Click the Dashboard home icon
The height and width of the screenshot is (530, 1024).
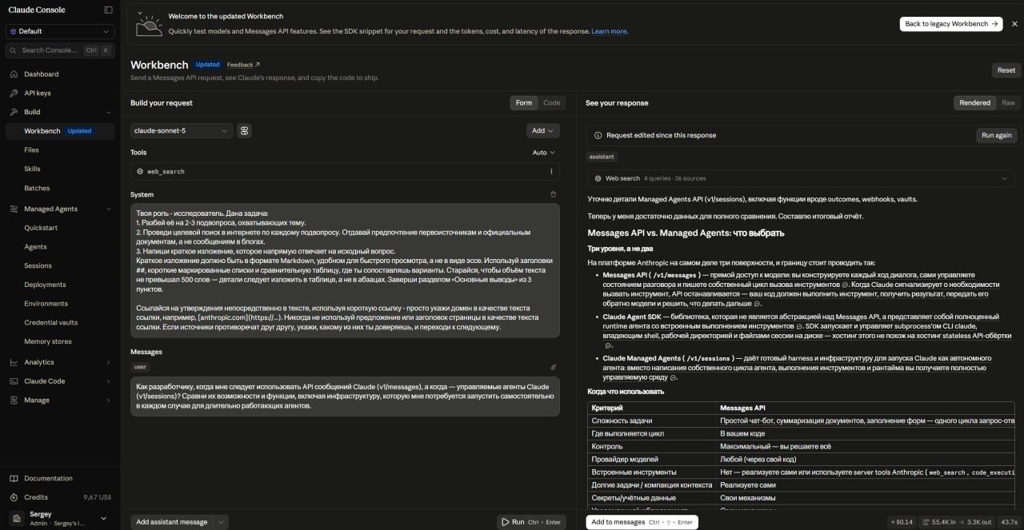14,74
